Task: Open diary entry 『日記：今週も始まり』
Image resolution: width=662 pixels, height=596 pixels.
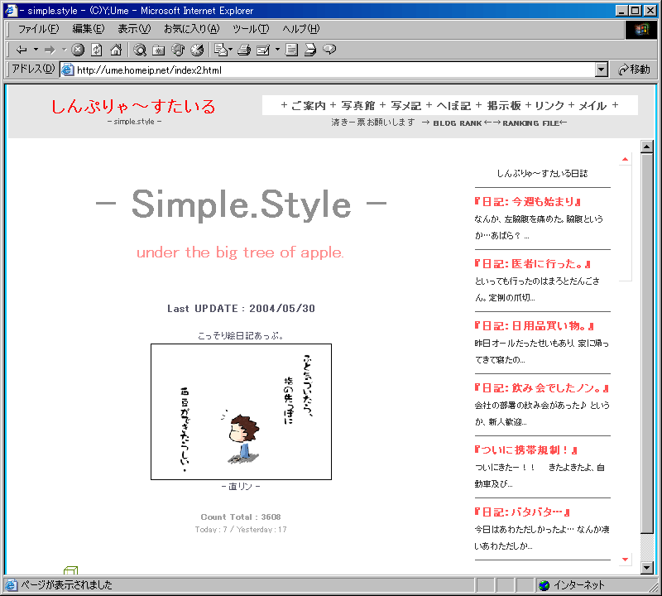Action: 527,202
